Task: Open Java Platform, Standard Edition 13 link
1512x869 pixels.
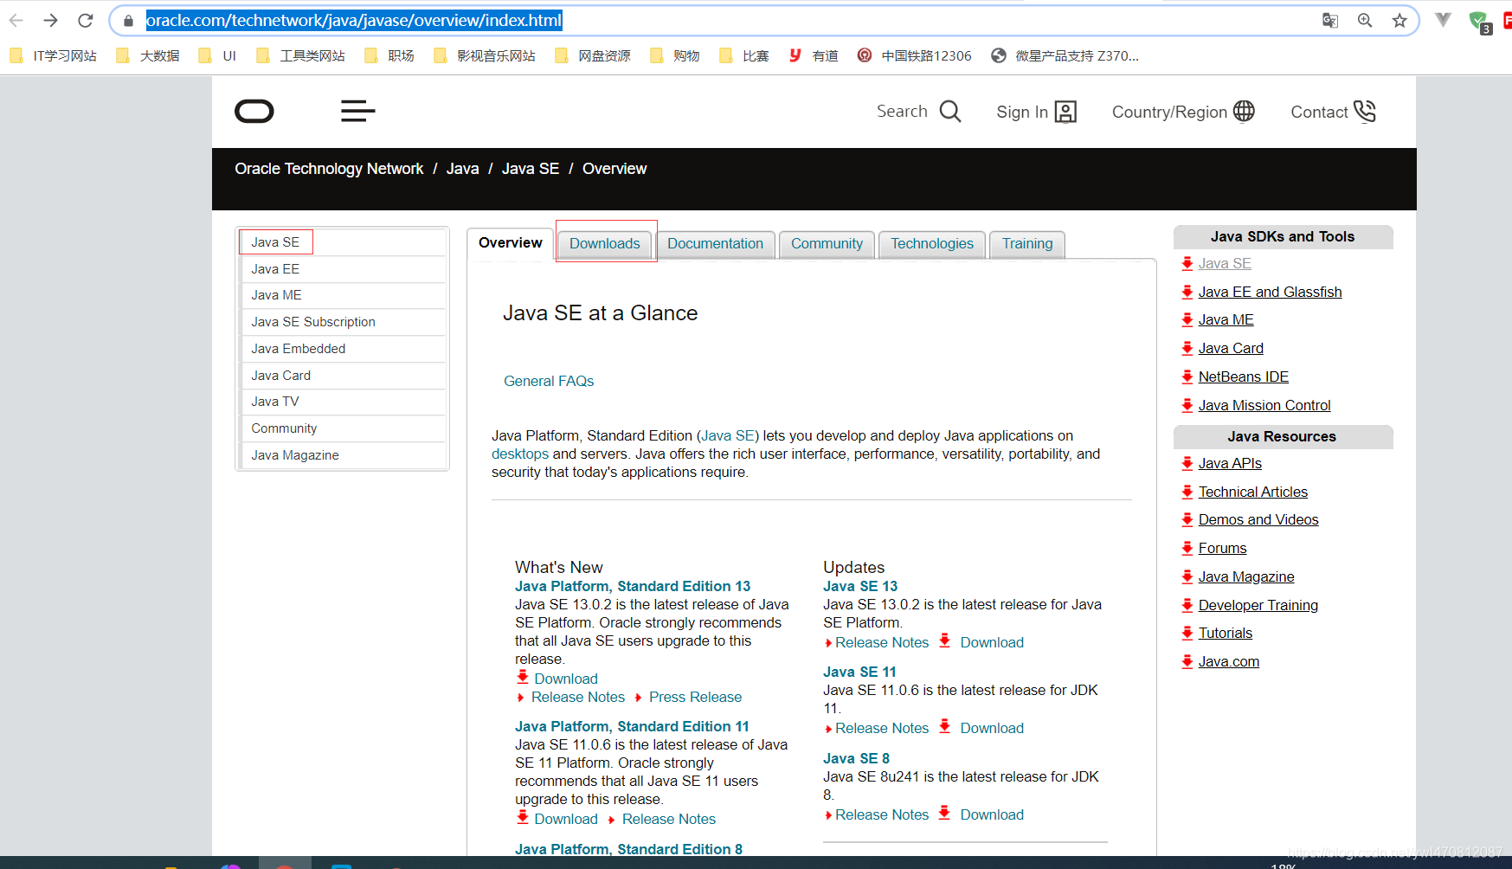Action: click(x=633, y=586)
